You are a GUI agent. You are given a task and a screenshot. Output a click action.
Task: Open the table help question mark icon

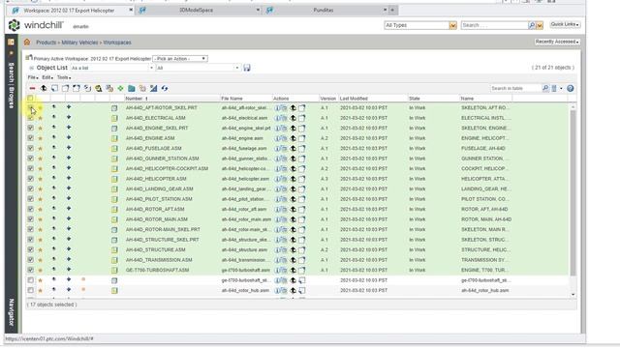point(571,88)
